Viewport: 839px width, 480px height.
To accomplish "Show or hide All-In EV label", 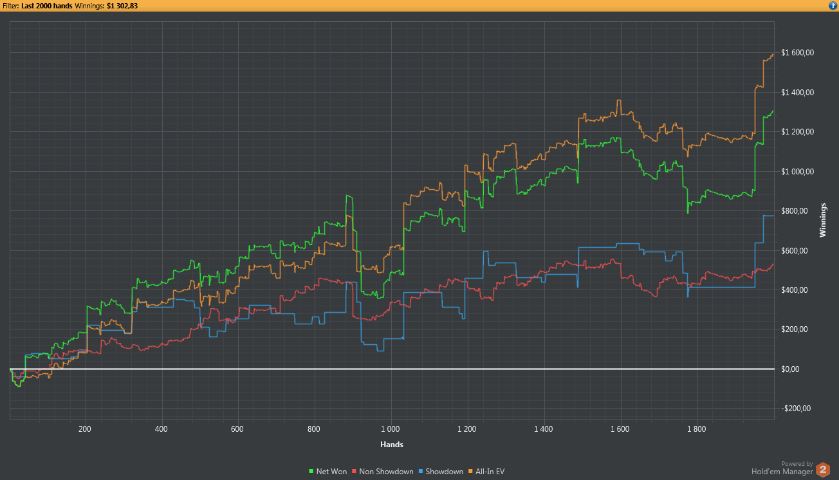I will click(490, 472).
